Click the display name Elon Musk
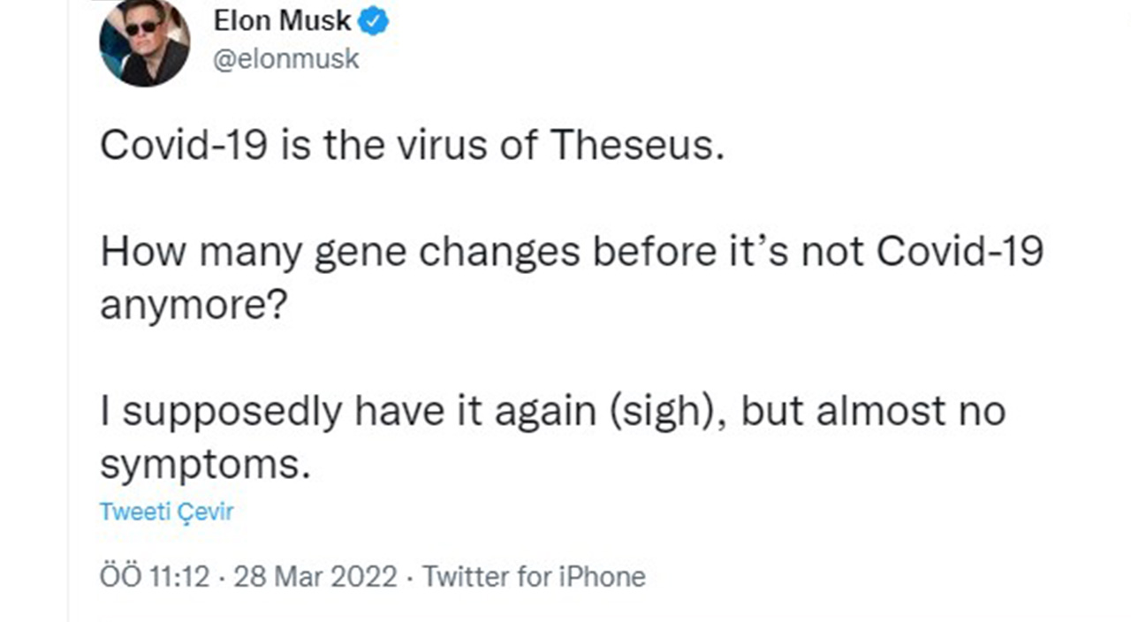The image size is (1131, 622). [x=281, y=20]
